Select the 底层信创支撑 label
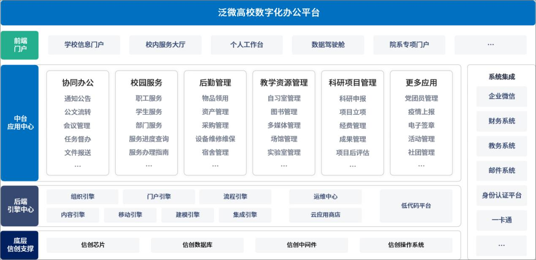This screenshot has height=260, width=536. [20, 245]
